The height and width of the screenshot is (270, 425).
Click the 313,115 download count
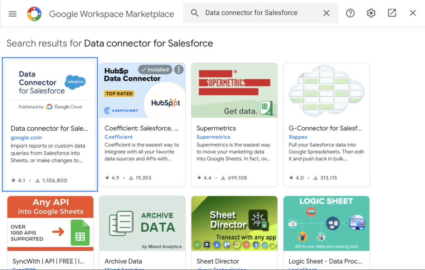tap(325, 178)
